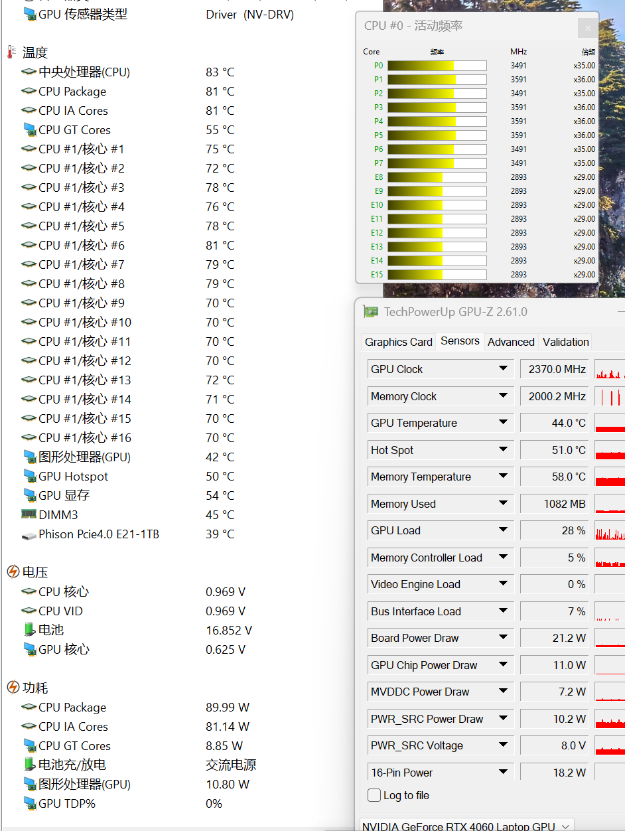Open the PWR_SRC Voltage dropdown arrow

click(504, 745)
